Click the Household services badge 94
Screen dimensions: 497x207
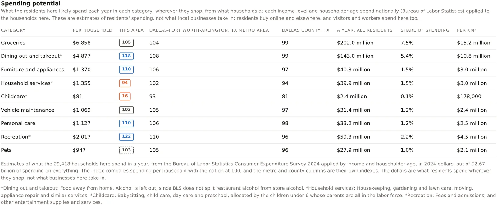coord(125,83)
